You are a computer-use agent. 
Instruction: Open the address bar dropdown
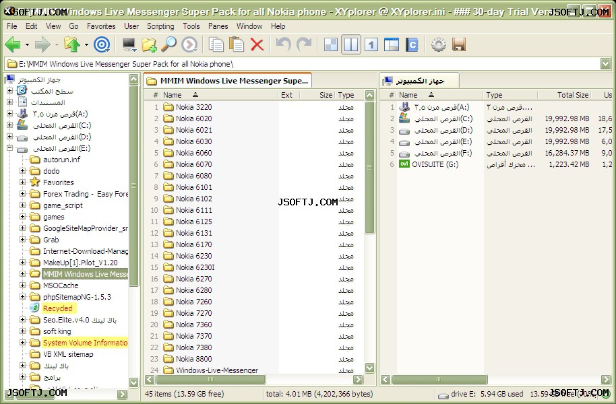point(605,63)
